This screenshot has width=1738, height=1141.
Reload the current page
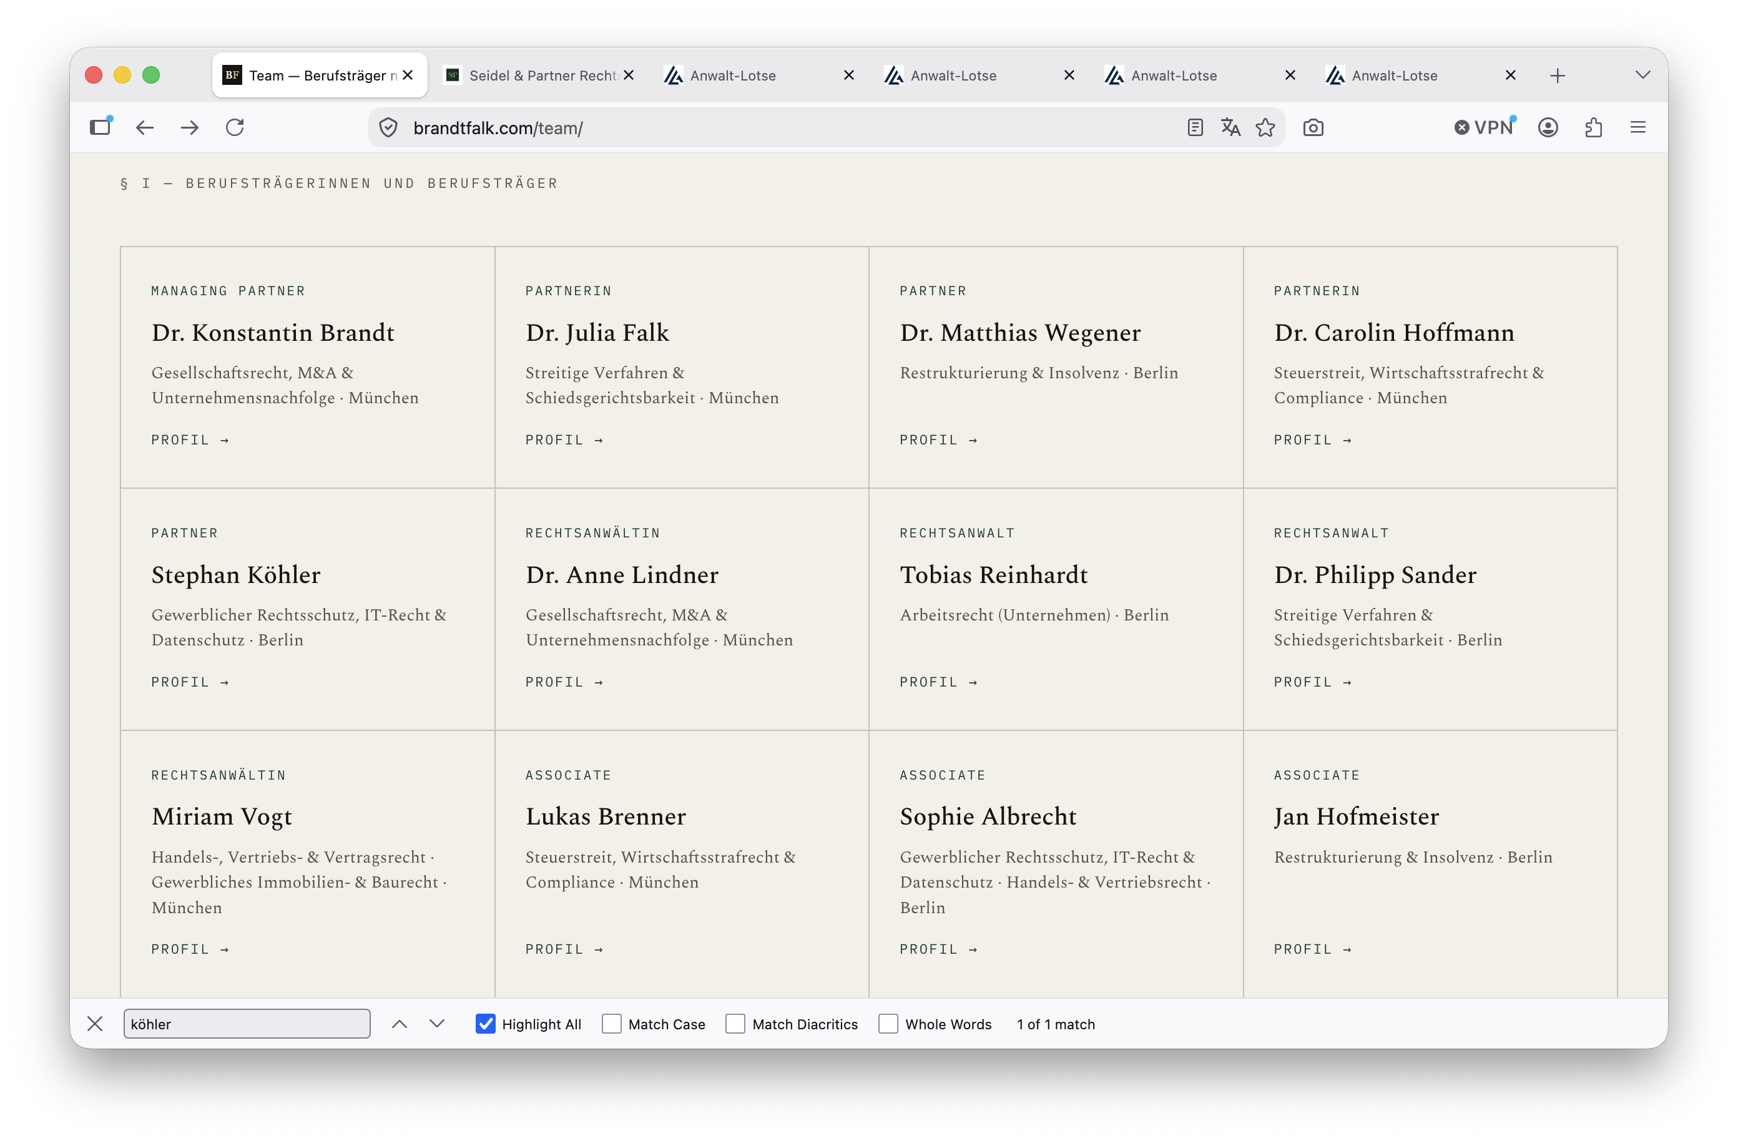click(235, 128)
